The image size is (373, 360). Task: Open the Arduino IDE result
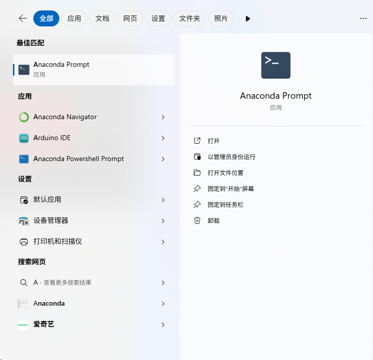(94, 138)
